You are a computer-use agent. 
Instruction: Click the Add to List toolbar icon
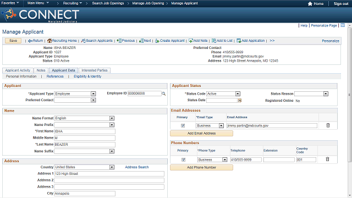[x=214, y=41]
